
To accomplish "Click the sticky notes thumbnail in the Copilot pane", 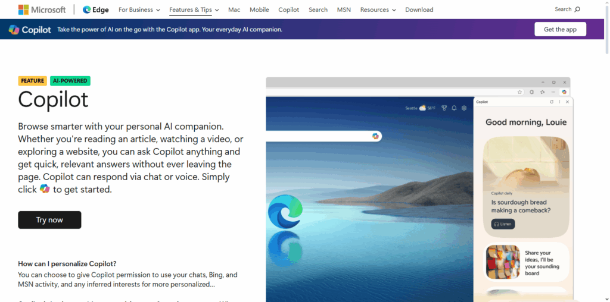I will tap(503, 262).
